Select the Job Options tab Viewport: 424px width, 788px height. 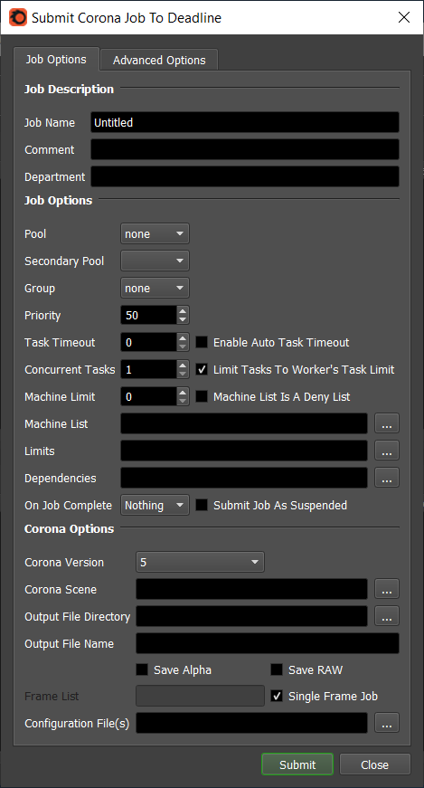[x=56, y=59]
